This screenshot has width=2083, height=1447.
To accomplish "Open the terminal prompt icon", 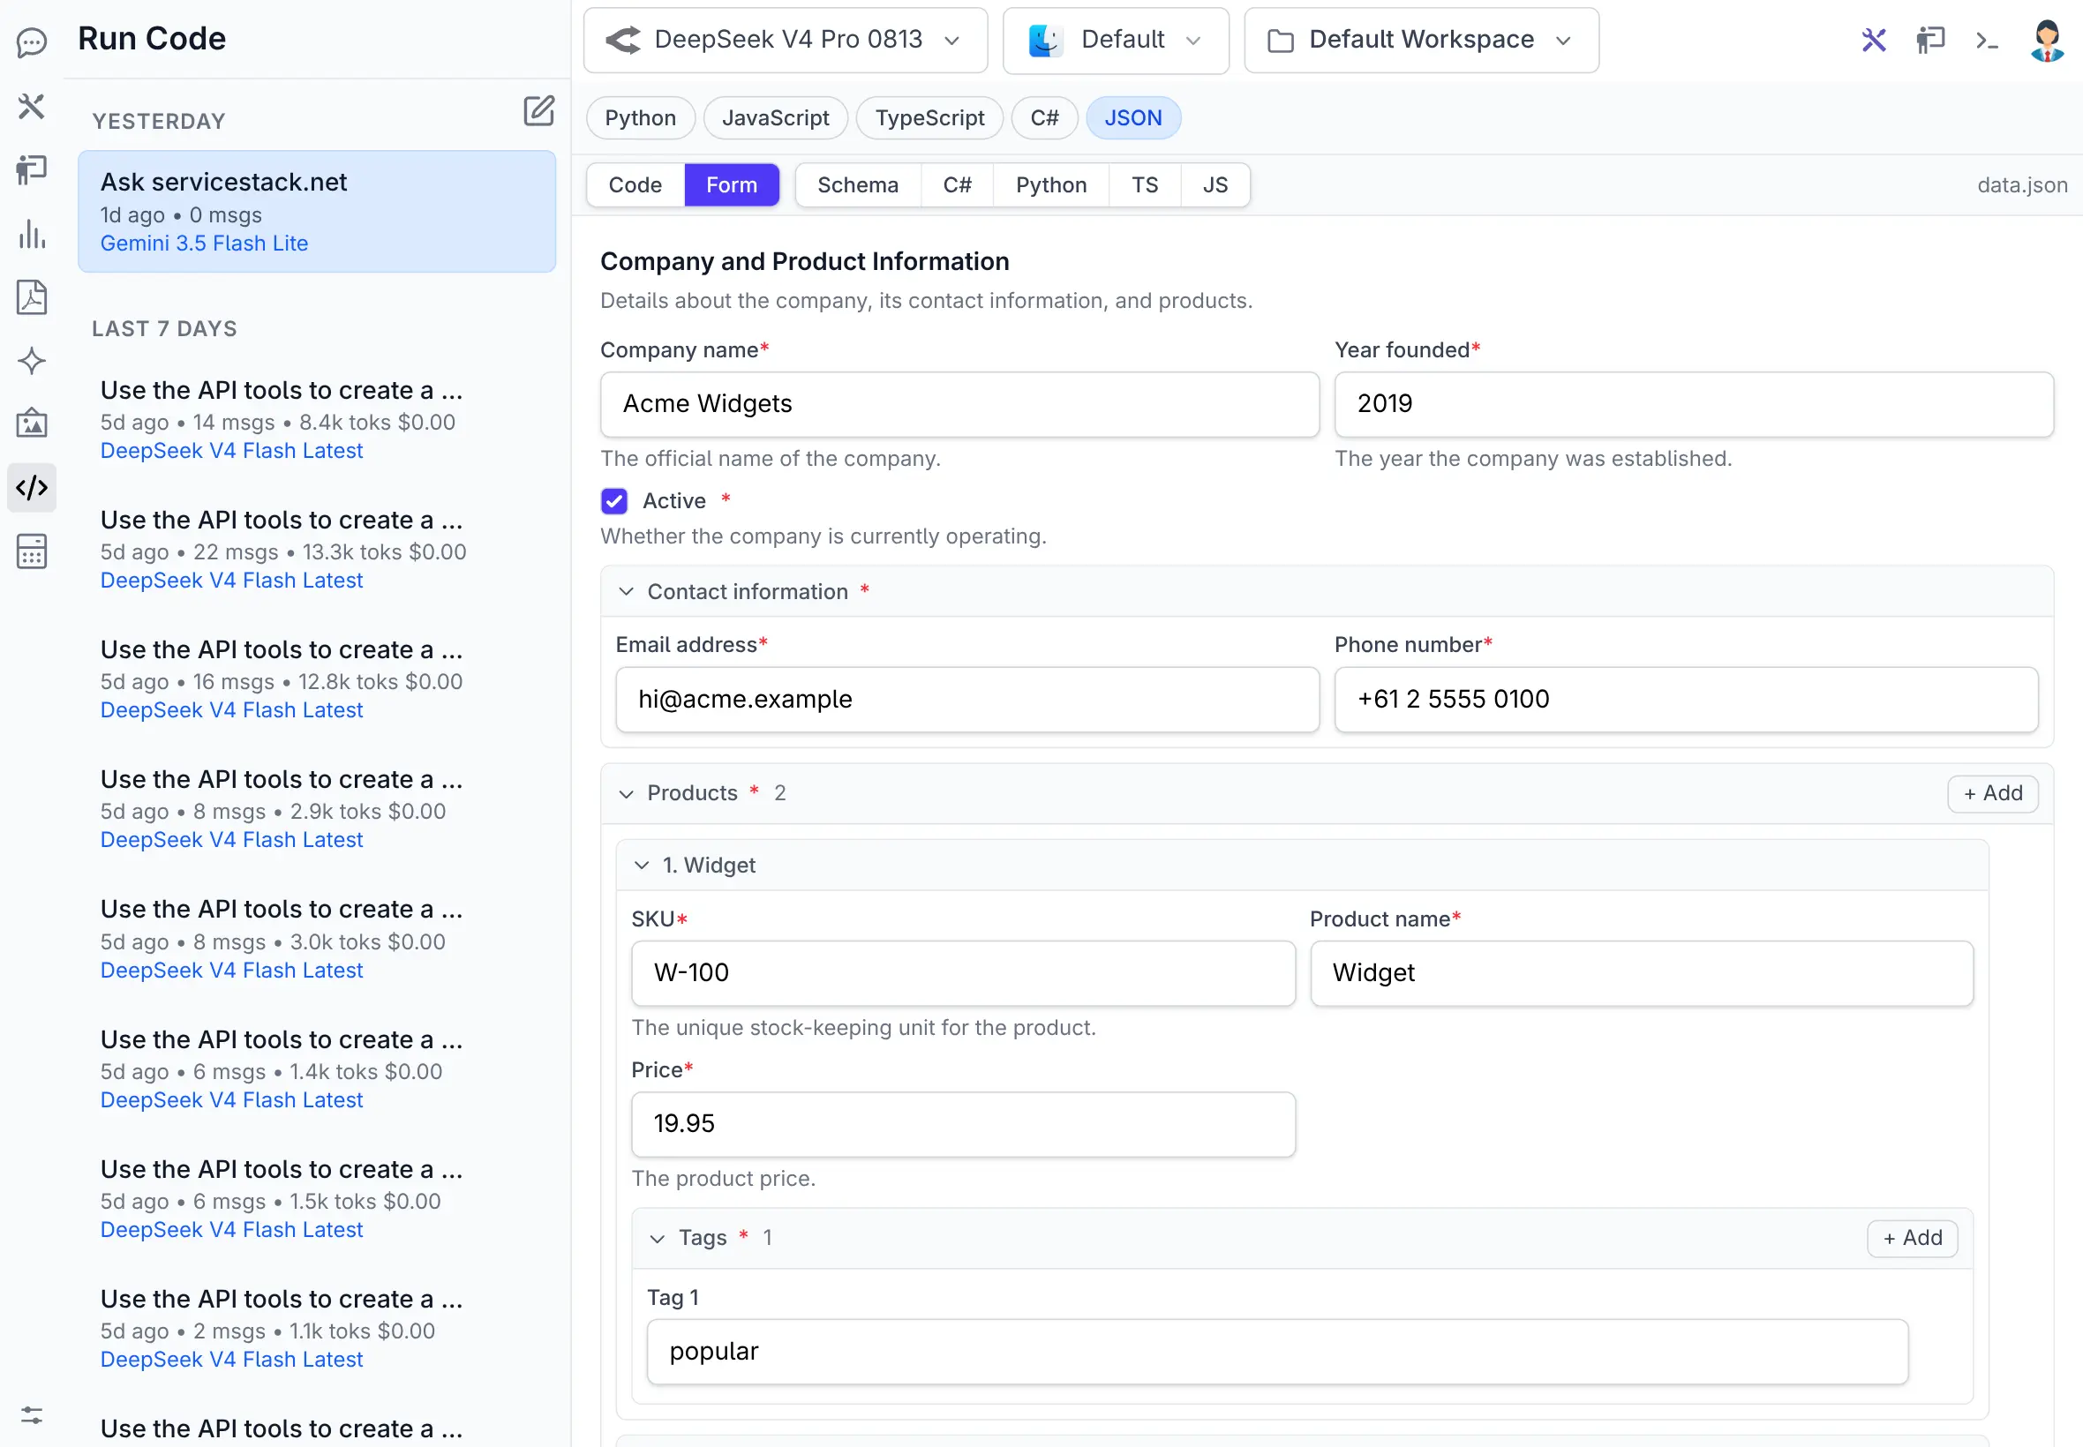I will pyautogui.click(x=1986, y=40).
